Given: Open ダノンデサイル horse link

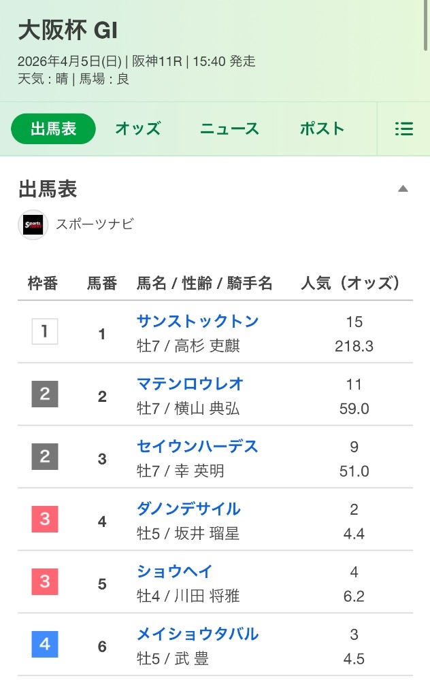Looking at the screenshot, I should pyautogui.click(x=188, y=509).
